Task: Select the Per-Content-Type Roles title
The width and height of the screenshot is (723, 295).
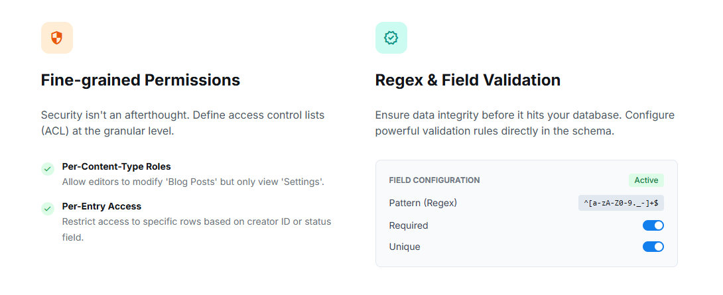Action: click(x=117, y=166)
